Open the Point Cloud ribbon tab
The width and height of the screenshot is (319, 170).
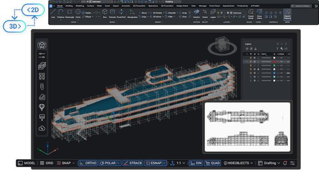[215, 6]
